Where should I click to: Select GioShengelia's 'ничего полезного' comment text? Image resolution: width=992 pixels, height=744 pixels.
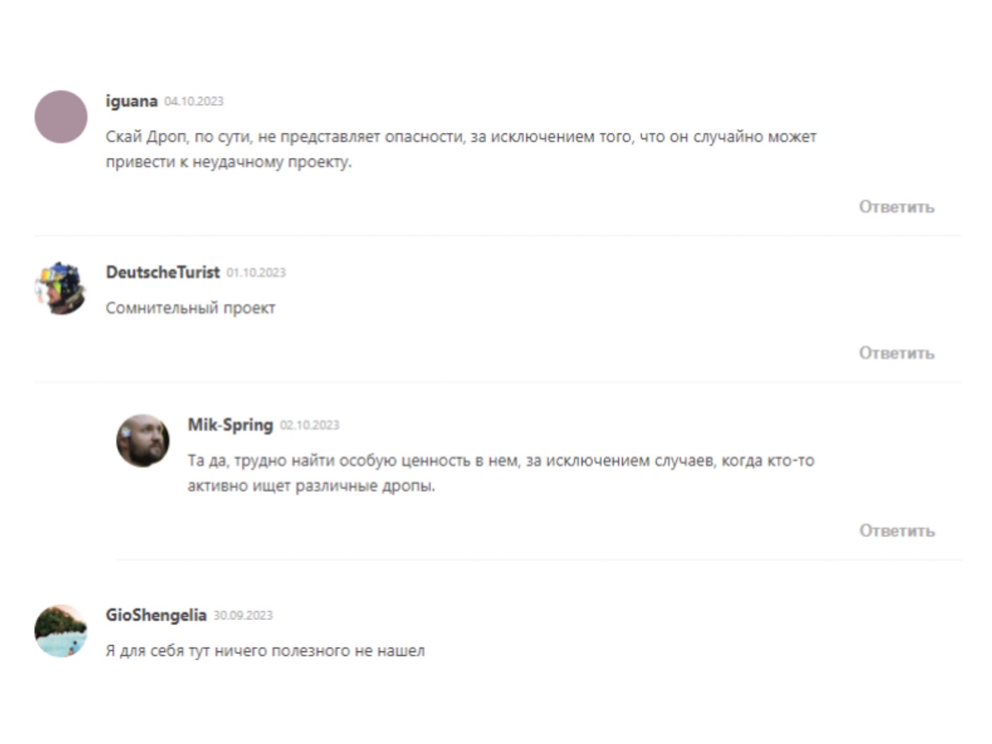(x=265, y=651)
